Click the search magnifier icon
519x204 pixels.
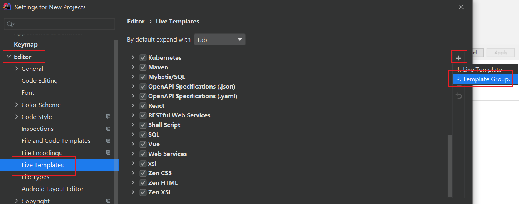click(x=10, y=24)
